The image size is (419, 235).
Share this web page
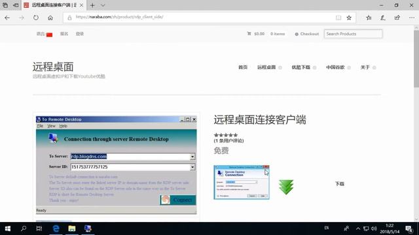[397, 18]
